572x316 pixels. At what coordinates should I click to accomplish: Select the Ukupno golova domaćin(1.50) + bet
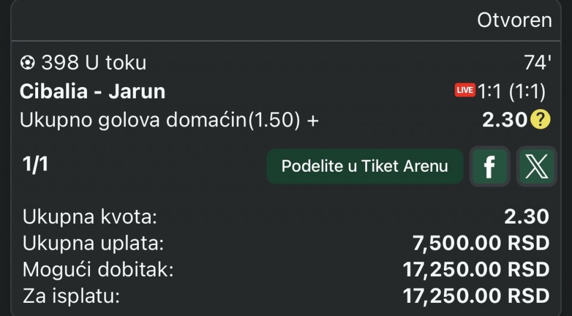coord(169,120)
